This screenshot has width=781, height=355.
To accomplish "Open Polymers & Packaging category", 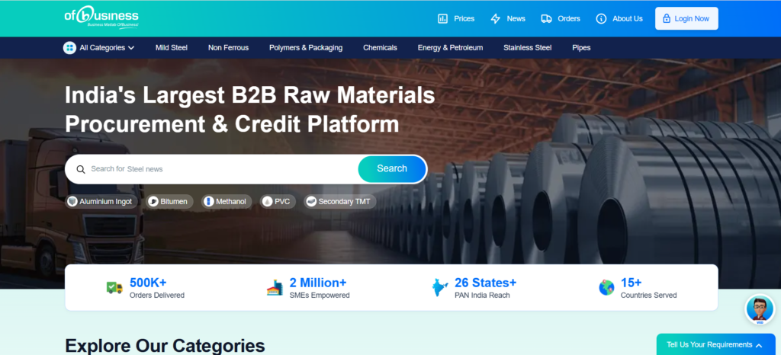I will click(306, 48).
